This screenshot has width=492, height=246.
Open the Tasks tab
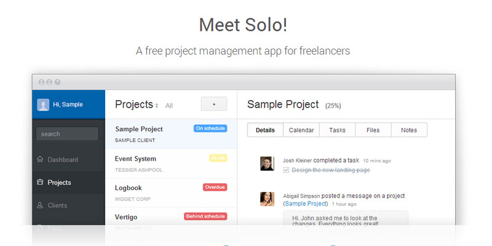pos(337,130)
